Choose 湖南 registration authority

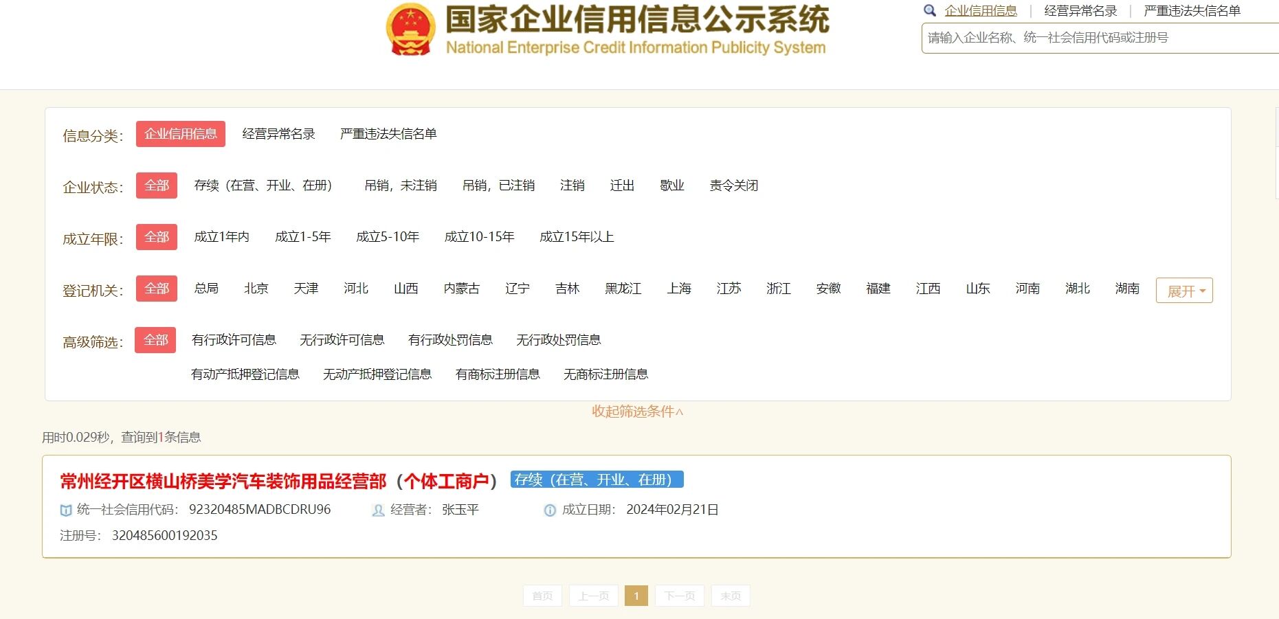[1127, 289]
